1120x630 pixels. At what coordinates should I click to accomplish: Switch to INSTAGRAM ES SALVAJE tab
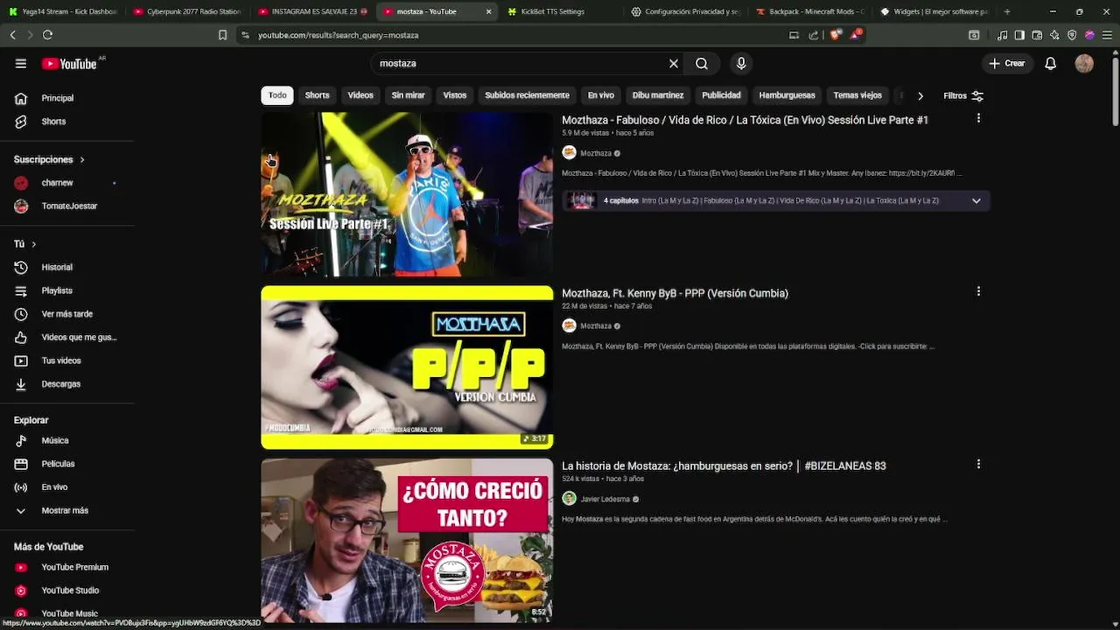tap(312, 11)
